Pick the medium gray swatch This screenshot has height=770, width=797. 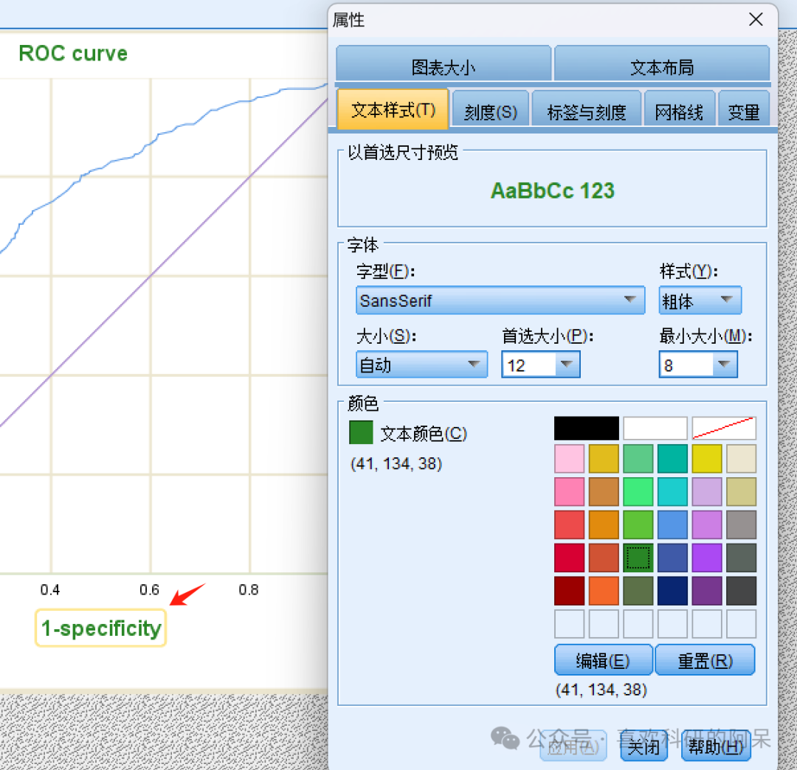click(741, 524)
